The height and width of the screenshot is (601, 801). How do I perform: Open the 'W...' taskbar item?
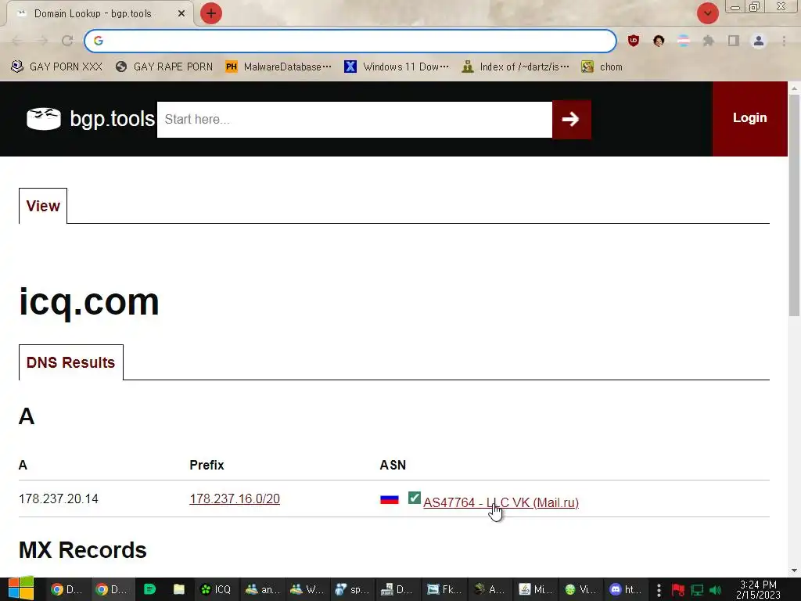[x=307, y=590]
